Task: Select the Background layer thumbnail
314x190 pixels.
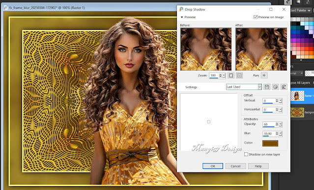Action: (297, 112)
